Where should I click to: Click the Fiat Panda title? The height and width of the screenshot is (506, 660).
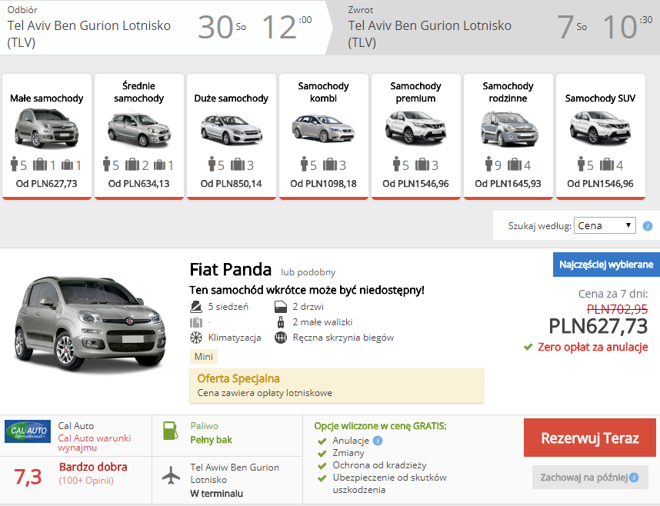point(231,269)
